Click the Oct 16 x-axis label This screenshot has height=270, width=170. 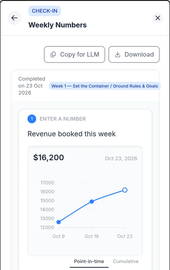click(x=92, y=236)
